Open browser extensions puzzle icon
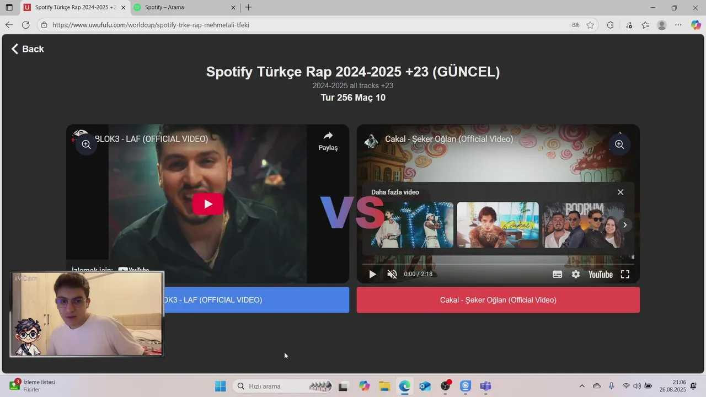 [x=610, y=25]
